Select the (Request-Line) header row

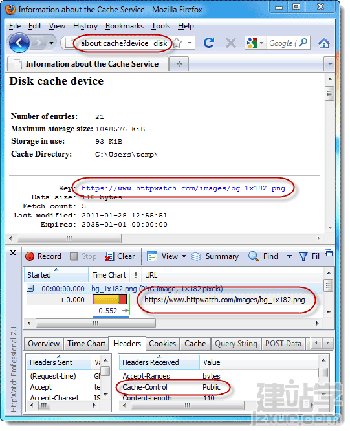pos(53,376)
